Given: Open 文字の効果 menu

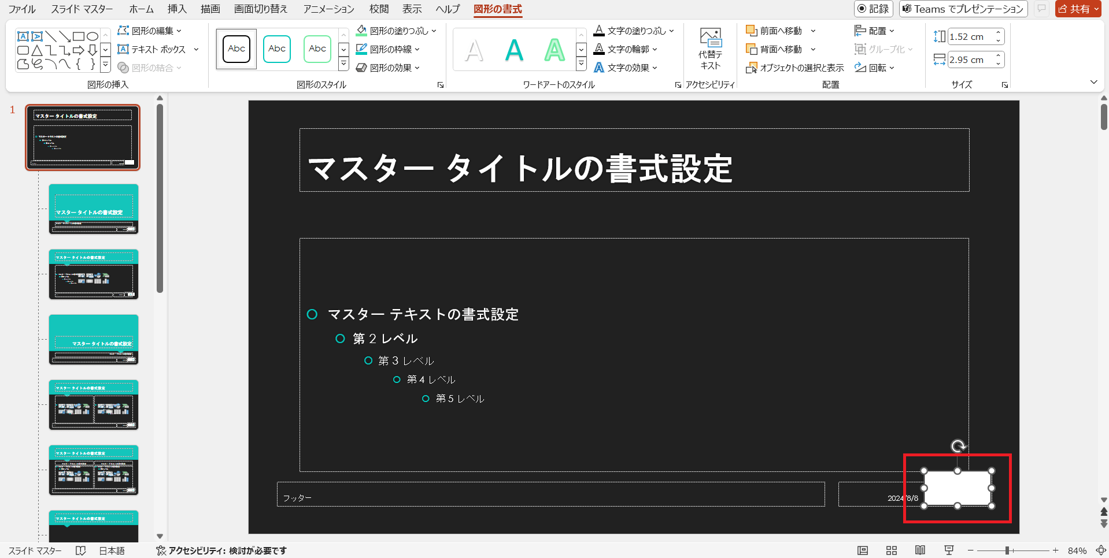Looking at the screenshot, I should [x=626, y=68].
